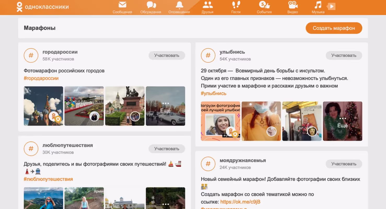Viewport: 386px width, 209px height.
Task: Join the люблюпутешествия marathon via Участвовать
Action: coord(167,149)
